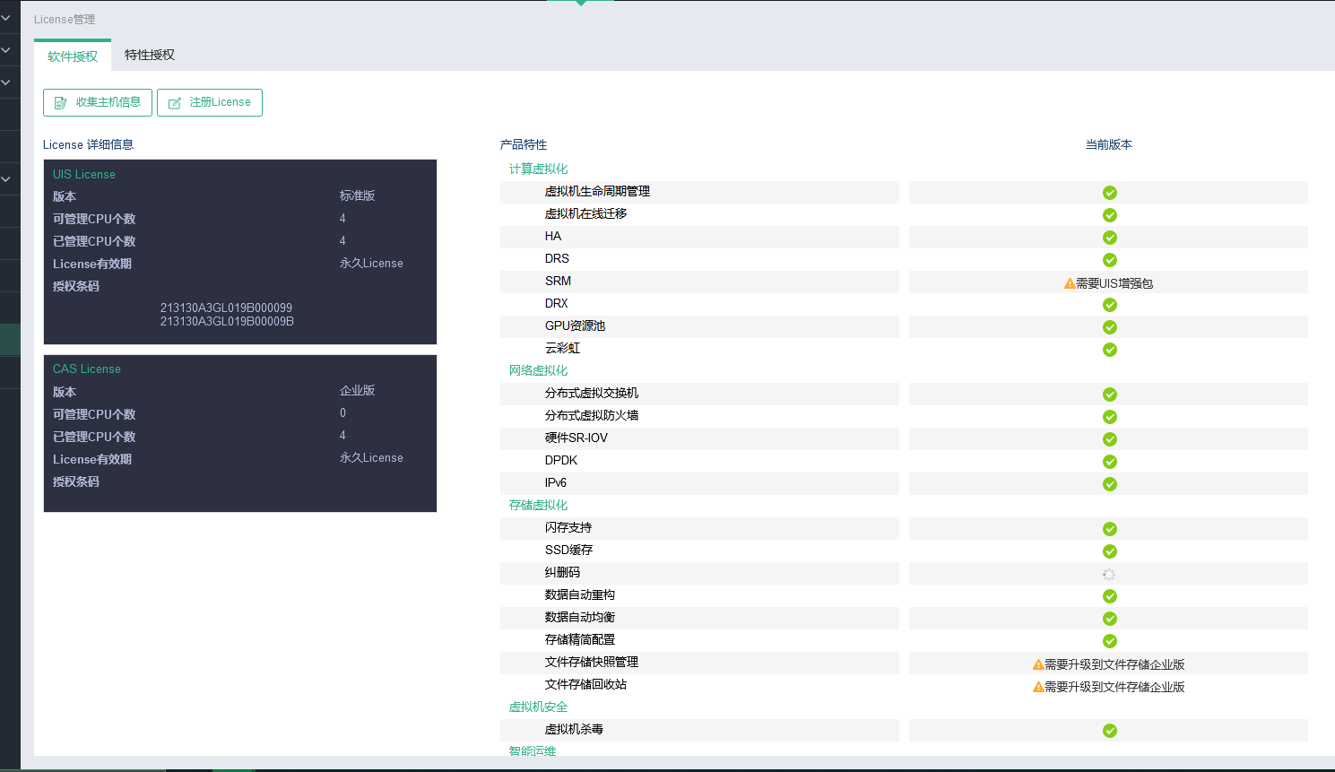Click the 存储虚拟化 category heading
Viewport: 1335px width, 772px height.
tap(538, 505)
